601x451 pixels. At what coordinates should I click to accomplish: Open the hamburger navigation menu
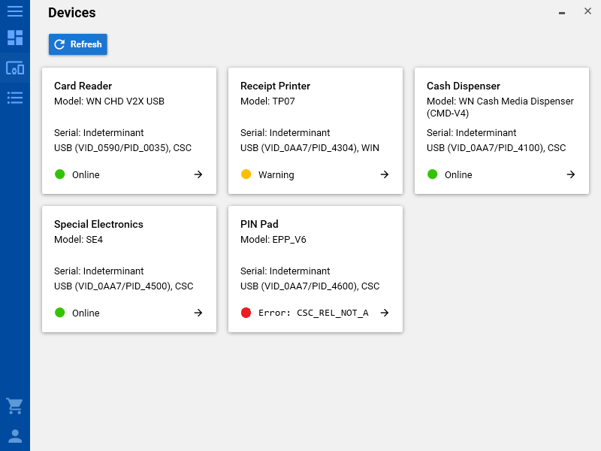pyautogui.click(x=15, y=11)
